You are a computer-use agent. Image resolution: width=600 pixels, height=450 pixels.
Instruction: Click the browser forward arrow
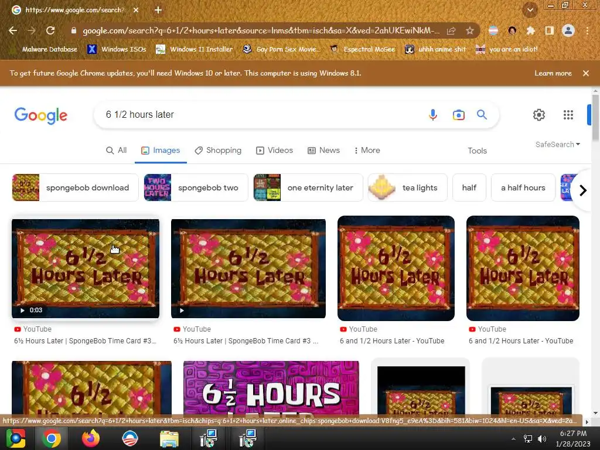click(32, 30)
